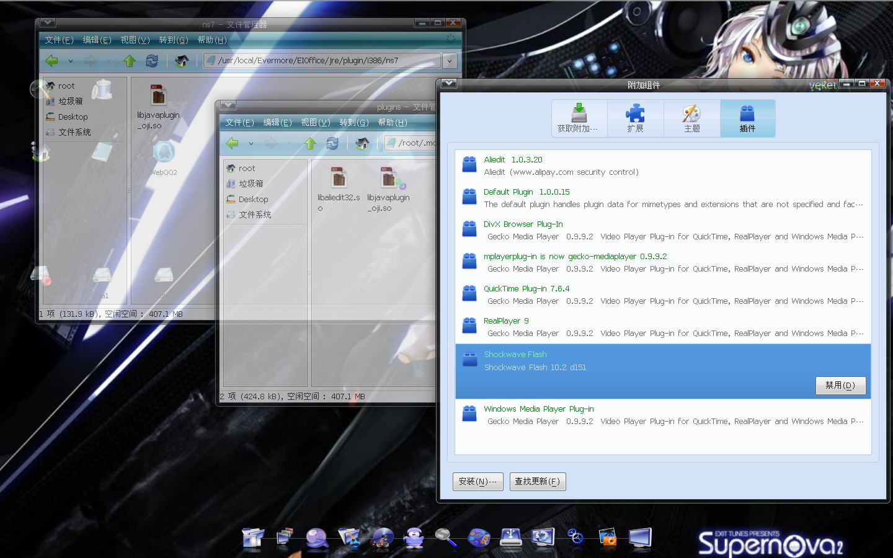Launch the magnifier search dock icon
The width and height of the screenshot is (893, 558).
tap(446, 538)
